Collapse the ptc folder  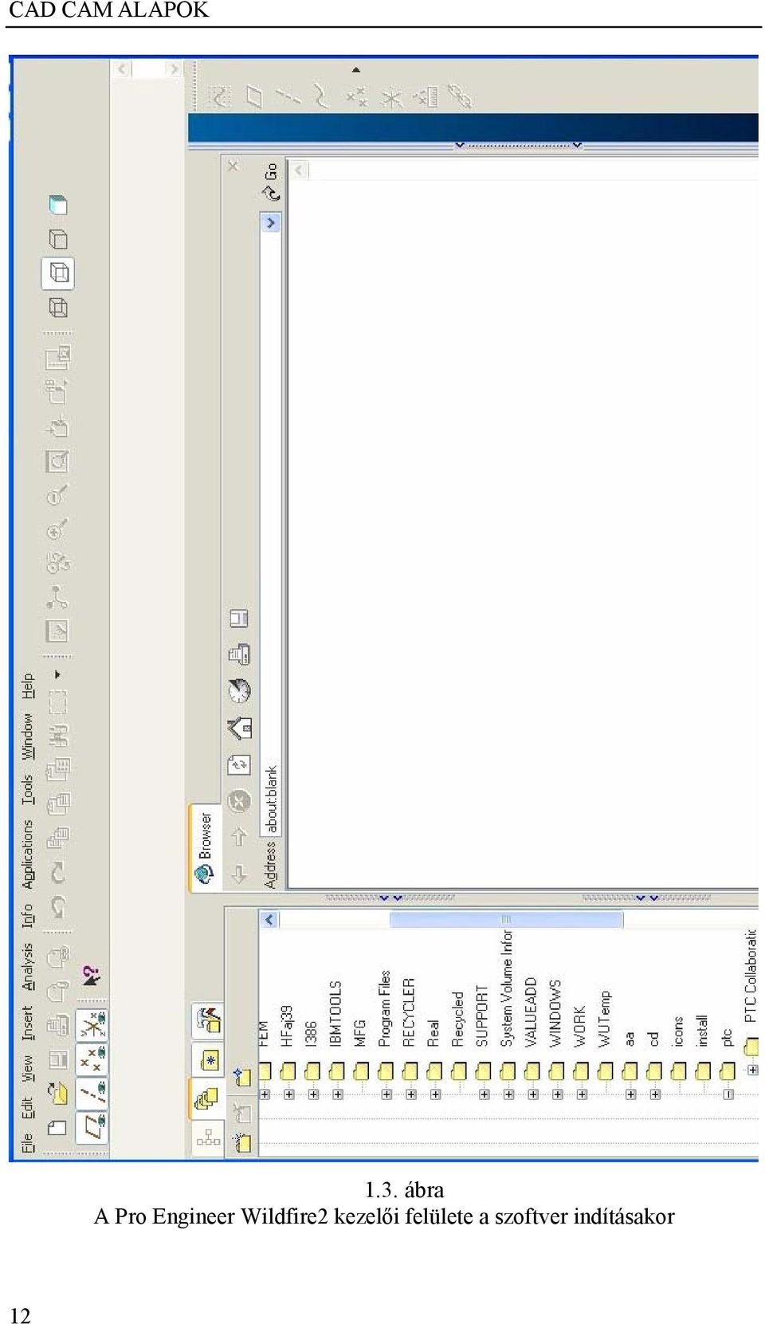[728, 1094]
